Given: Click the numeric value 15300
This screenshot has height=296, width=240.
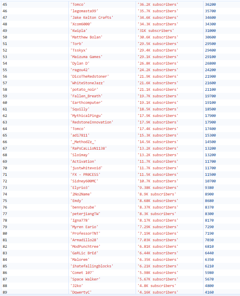Looking at the screenshot, I should (x=211, y=135).
